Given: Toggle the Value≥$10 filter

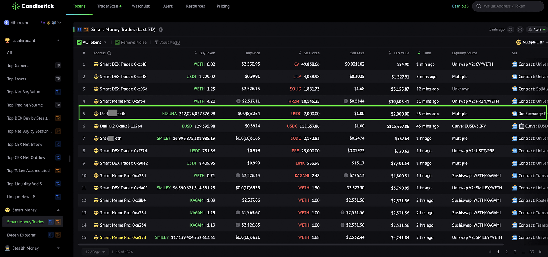Looking at the screenshot, I should 167,42.
